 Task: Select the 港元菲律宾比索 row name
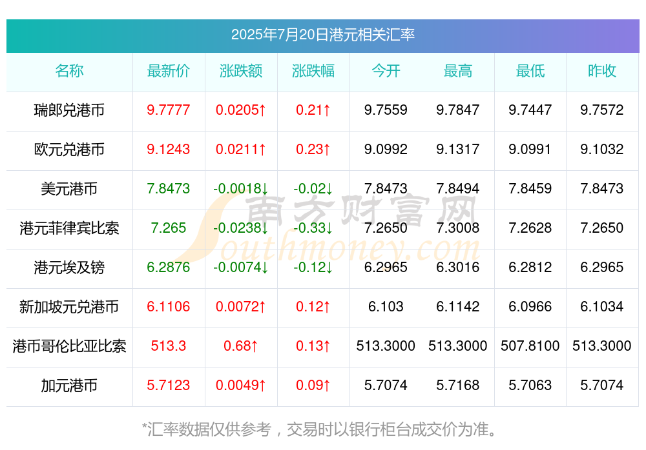(69, 228)
